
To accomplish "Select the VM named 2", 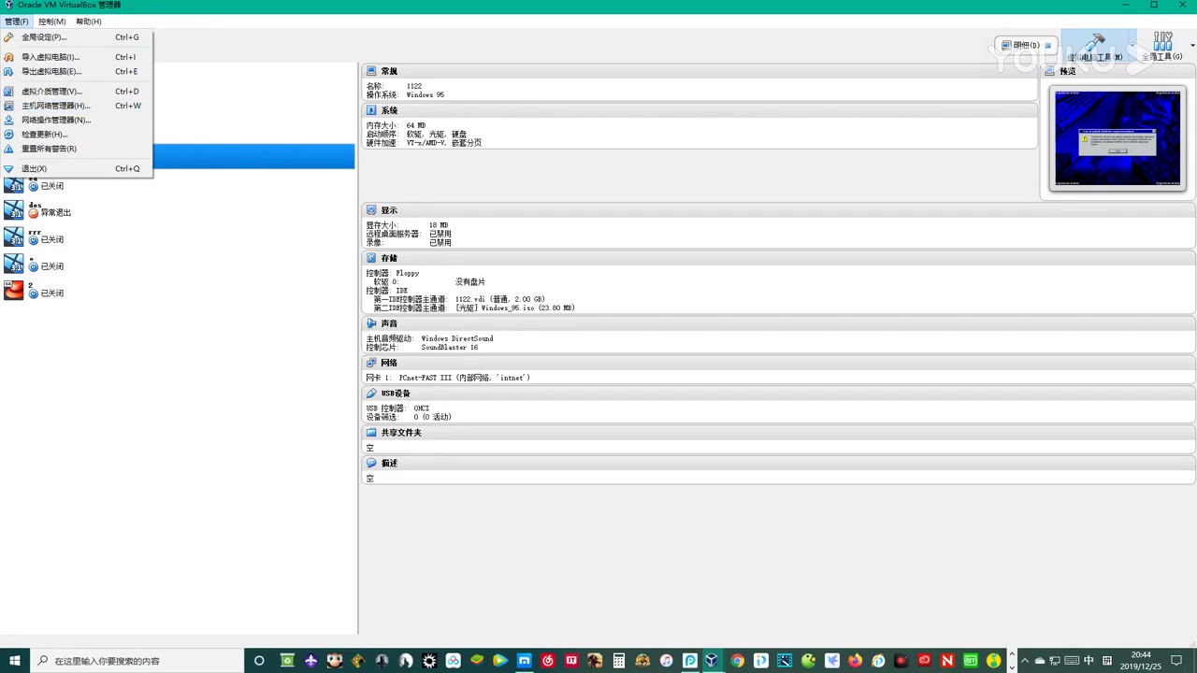I will 178,290.
